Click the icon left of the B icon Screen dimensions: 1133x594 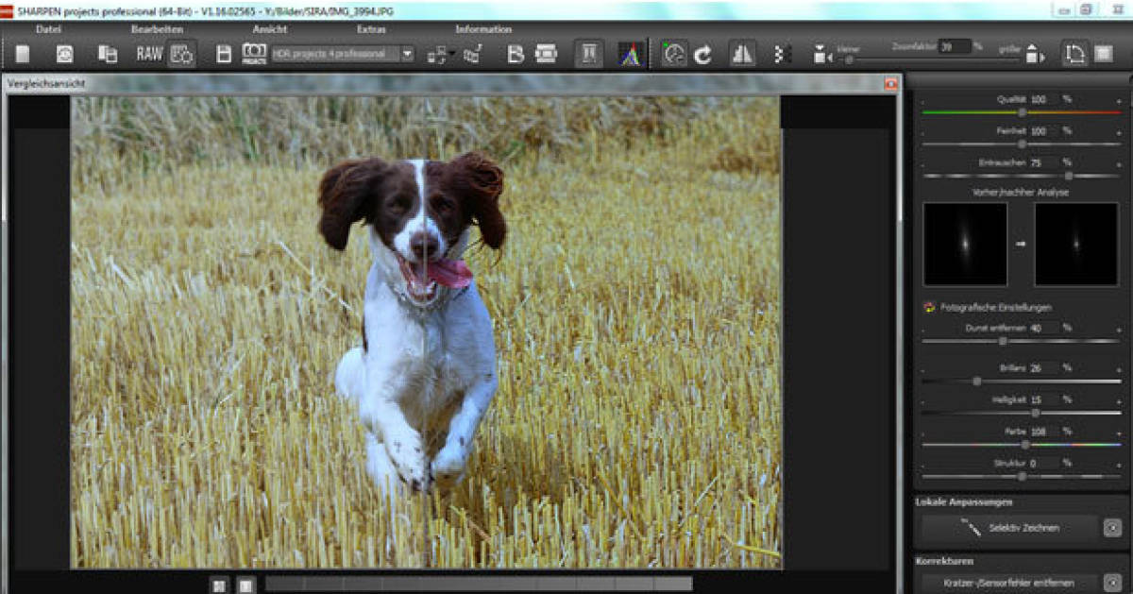point(472,54)
